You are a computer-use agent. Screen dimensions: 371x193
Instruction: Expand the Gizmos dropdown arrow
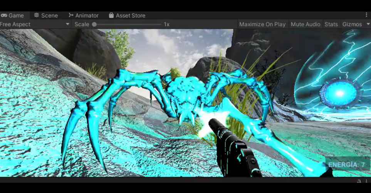coord(368,24)
